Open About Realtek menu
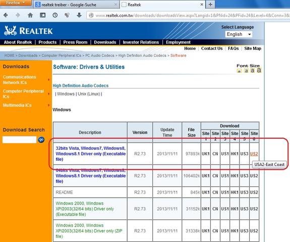 click(x=18, y=42)
